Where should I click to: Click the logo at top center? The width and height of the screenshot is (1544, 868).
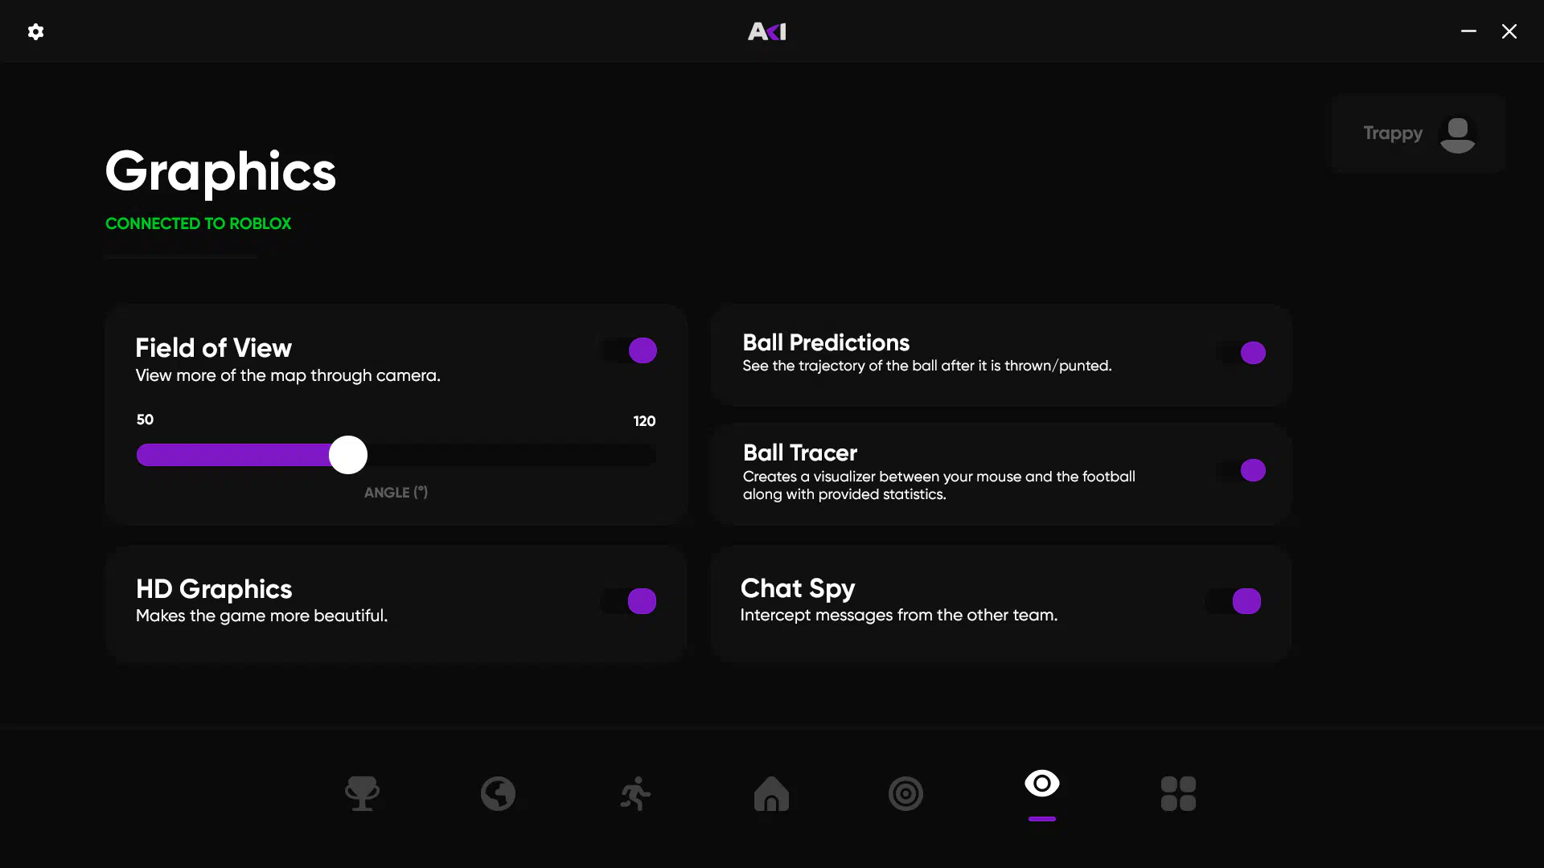767,31
